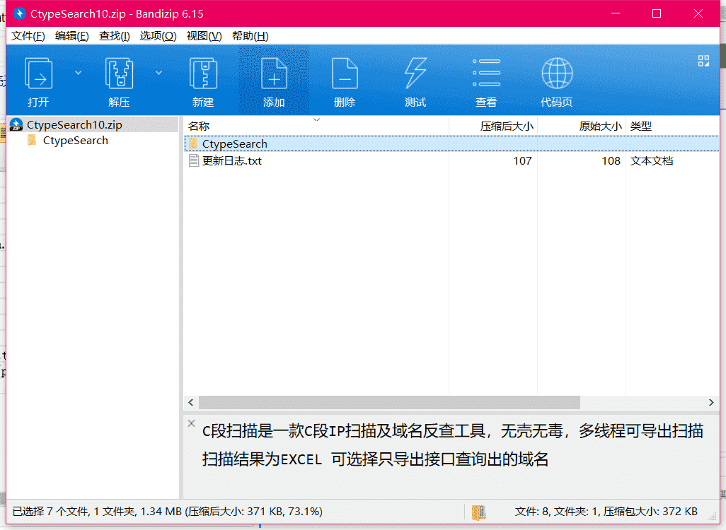Expand the Extract (解压) dropdown arrow
The image size is (726, 530).
pos(159,73)
